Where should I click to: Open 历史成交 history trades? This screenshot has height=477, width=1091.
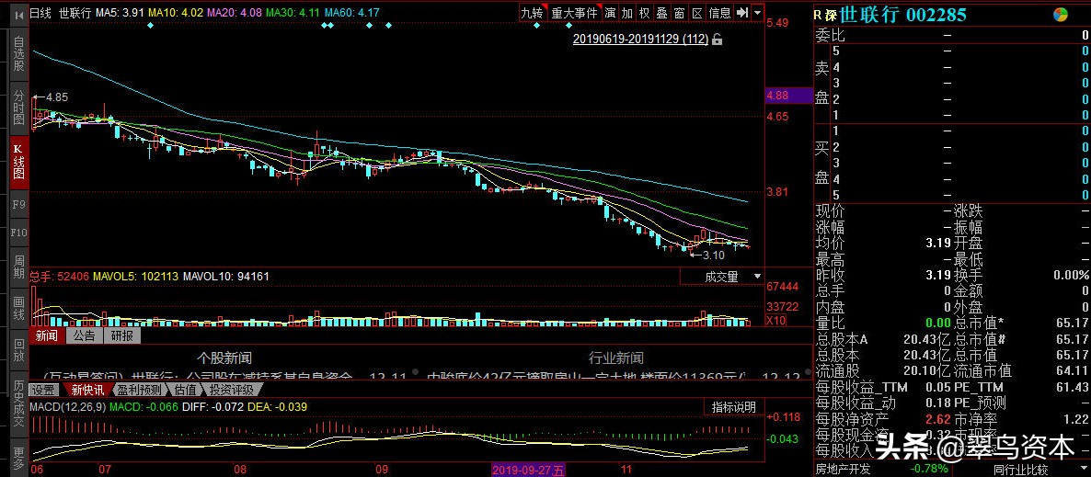18,404
